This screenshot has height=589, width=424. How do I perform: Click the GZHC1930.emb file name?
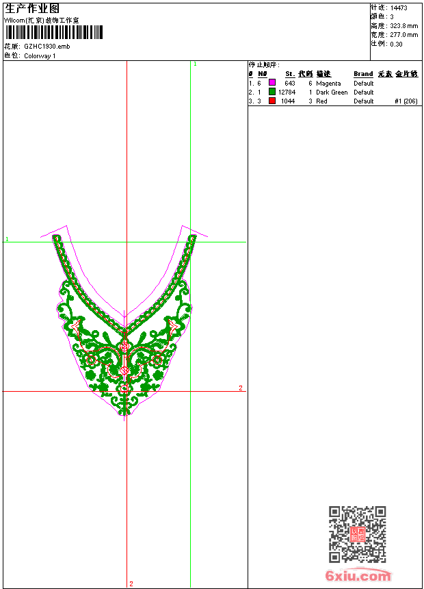tap(47, 47)
